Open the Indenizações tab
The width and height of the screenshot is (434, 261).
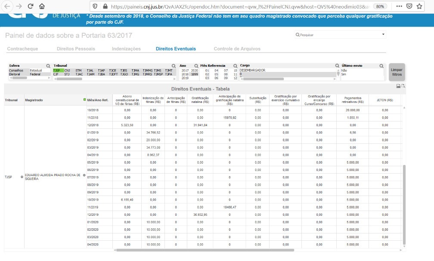pos(126,49)
